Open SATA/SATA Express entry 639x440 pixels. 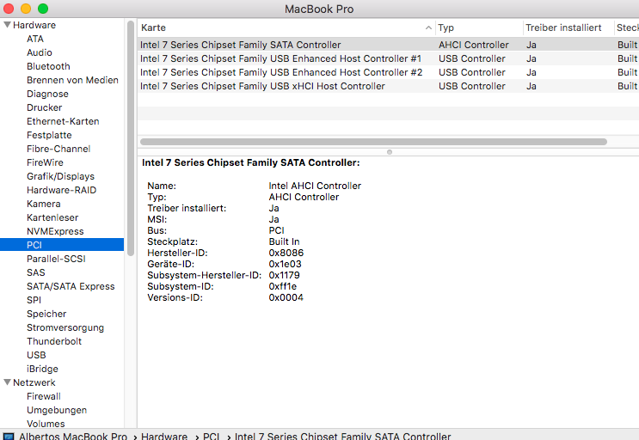pyautogui.click(x=71, y=286)
